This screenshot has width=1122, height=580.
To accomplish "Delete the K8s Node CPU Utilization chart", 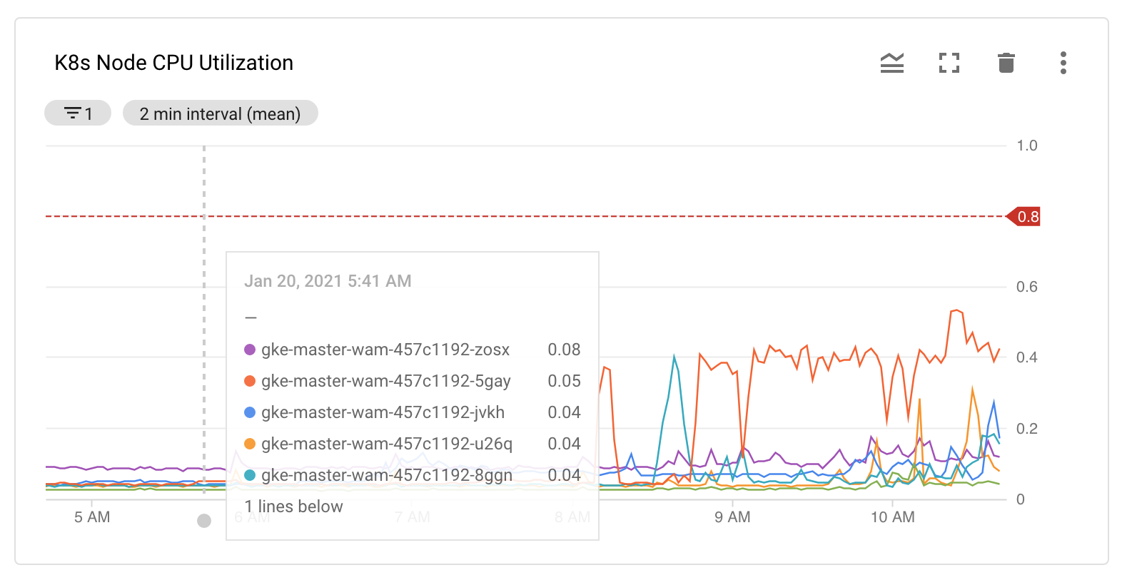I will point(1006,63).
